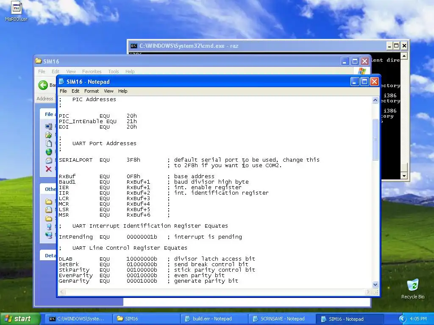Open Tools menu in SIM16 Explorer
Viewport: 434px width, 325px height.
click(114, 72)
